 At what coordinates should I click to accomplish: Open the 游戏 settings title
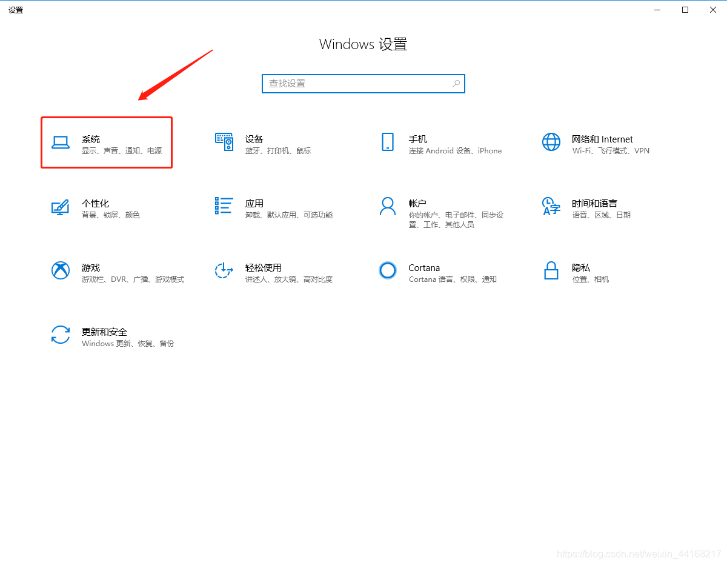pyautogui.click(x=91, y=268)
